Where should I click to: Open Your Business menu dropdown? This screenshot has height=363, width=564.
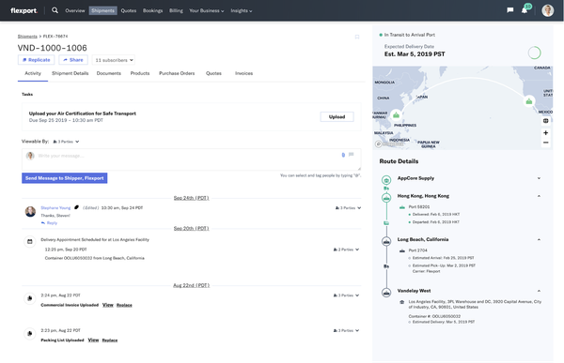pos(207,10)
